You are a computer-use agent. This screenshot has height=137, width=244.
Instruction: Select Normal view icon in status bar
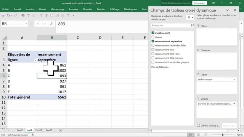click(x=191, y=135)
